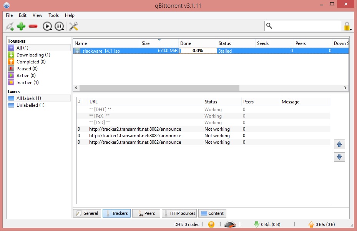Select the slackware-14.1-iso torrent row
Screen dimensions: 357x231
click(211, 51)
